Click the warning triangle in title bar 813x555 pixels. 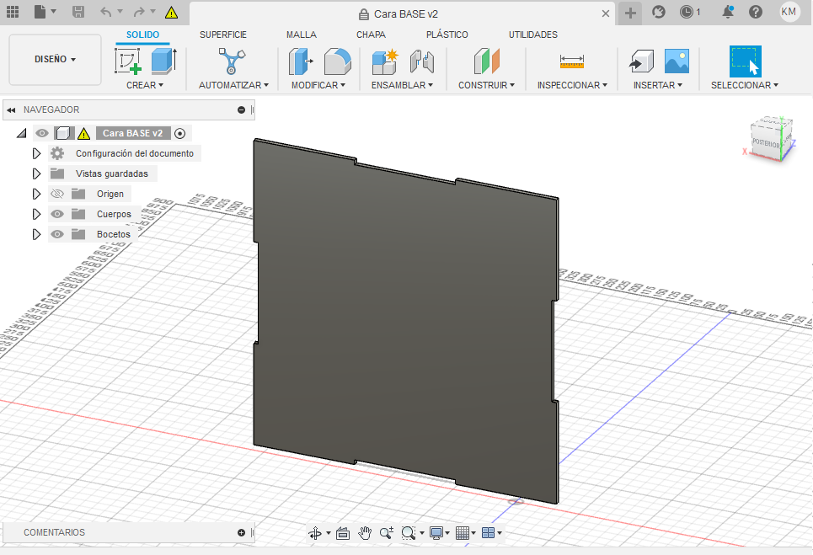171,13
